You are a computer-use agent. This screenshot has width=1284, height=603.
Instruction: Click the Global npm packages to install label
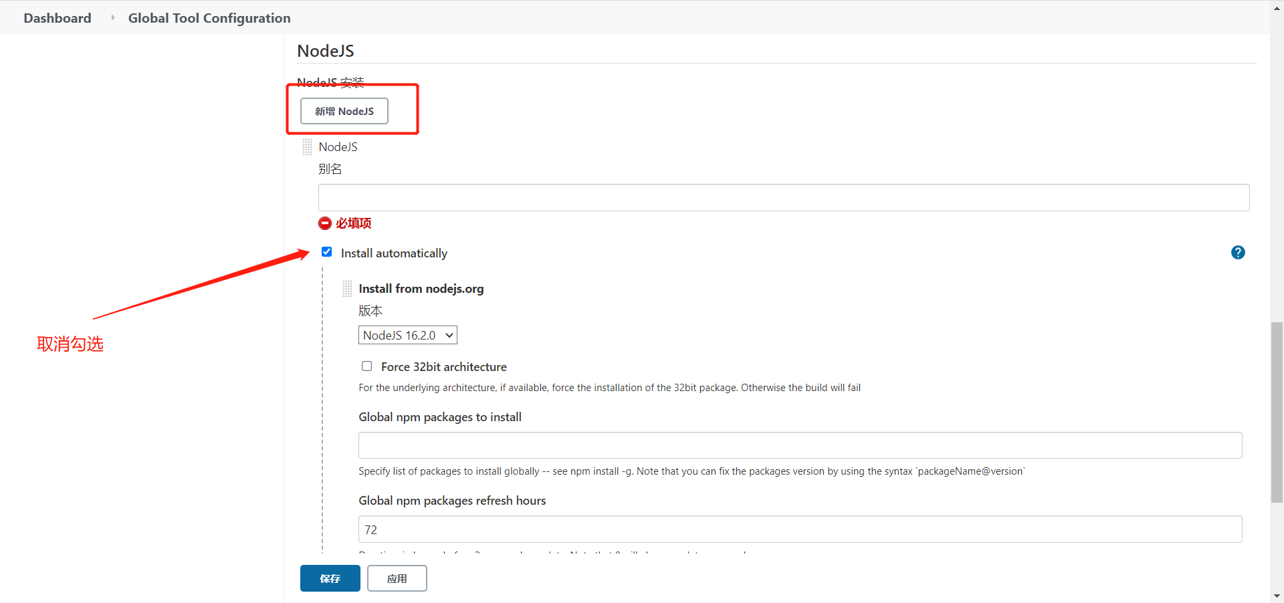(x=440, y=417)
